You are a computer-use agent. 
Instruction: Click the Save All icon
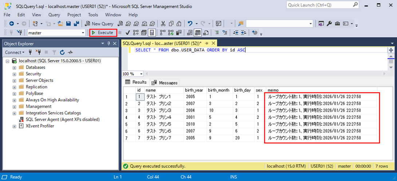(x=76, y=24)
